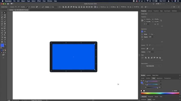The height and width of the screenshot is (101, 181).
Task: Select the Hand tool
Action: (2, 42)
